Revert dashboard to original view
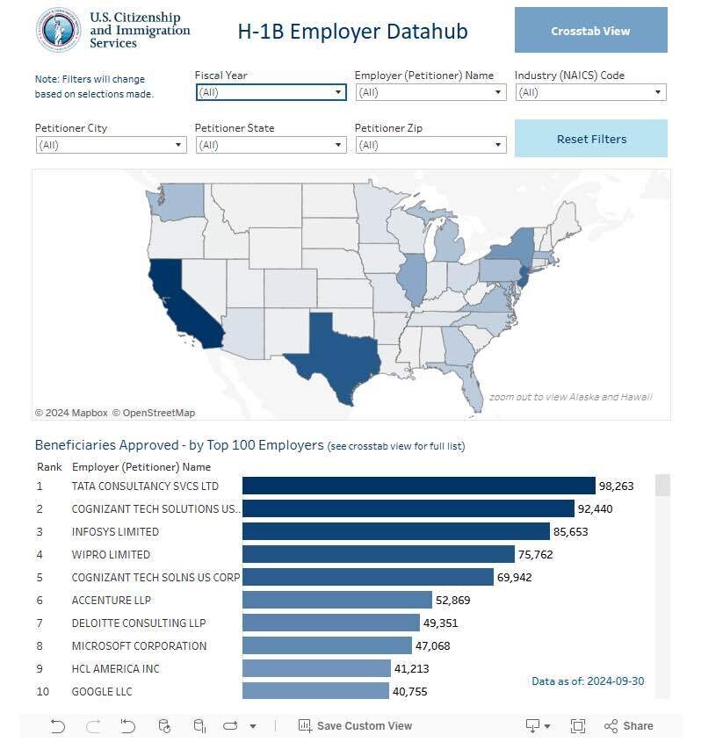The image size is (723, 742). (127, 726)
